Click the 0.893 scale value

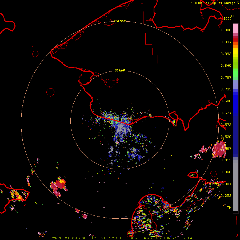226,54
